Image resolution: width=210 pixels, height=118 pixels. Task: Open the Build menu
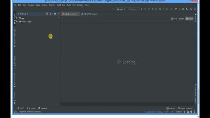point(59,5)
